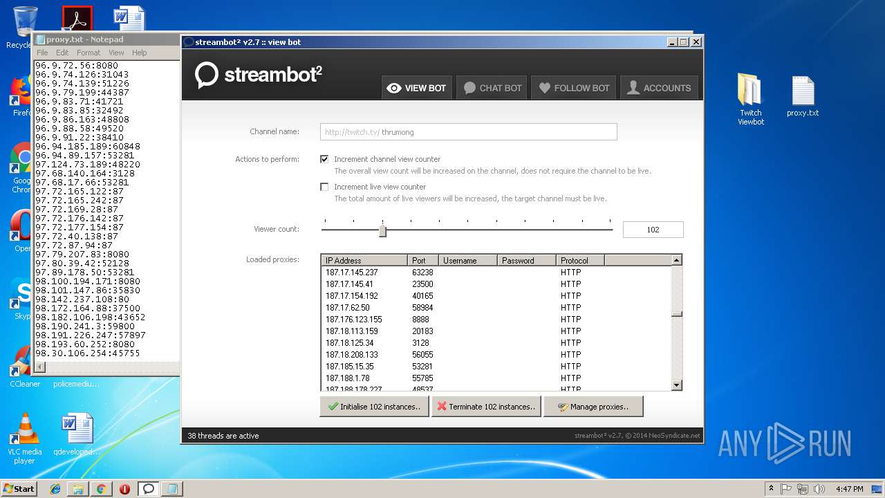This screenshot has width=885, height=498.
Task: Open Notepad Help menu
Action: pyautogui.click(x=140, y=53)
